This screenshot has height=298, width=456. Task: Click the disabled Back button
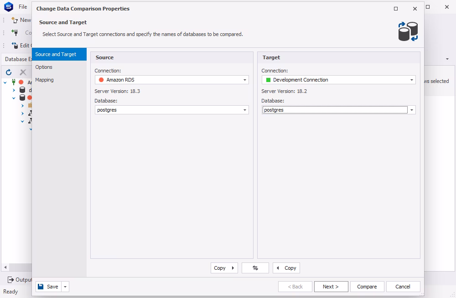point(295,287)
